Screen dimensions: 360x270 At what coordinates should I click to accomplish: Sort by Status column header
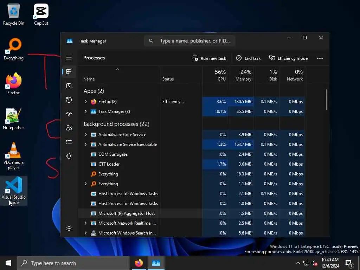[181, 75]
